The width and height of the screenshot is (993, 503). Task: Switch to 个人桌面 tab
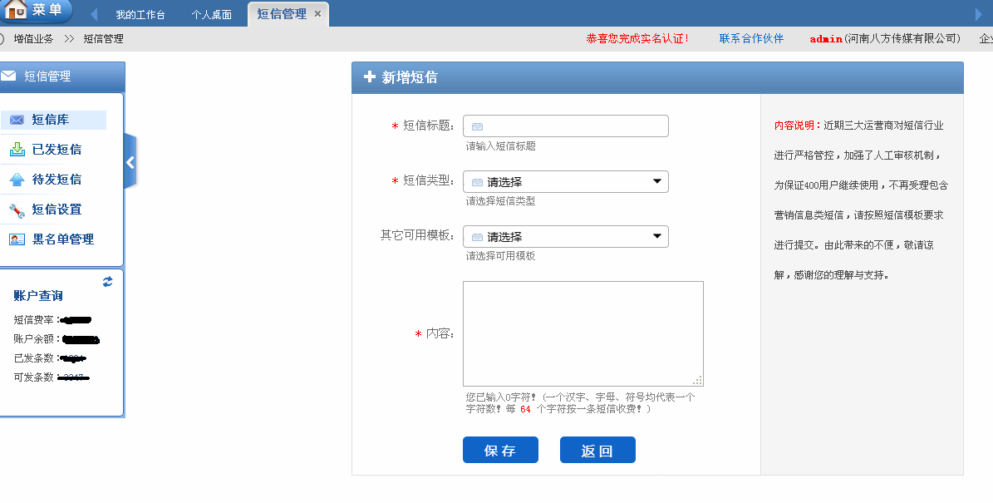click(x=211, y=14)
